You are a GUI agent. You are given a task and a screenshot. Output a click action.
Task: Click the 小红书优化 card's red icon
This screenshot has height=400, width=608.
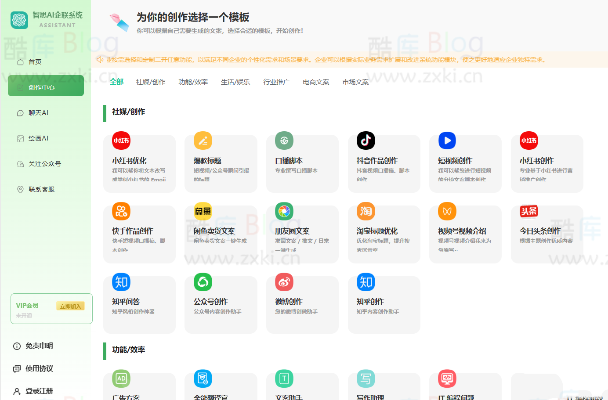(121, 141)
